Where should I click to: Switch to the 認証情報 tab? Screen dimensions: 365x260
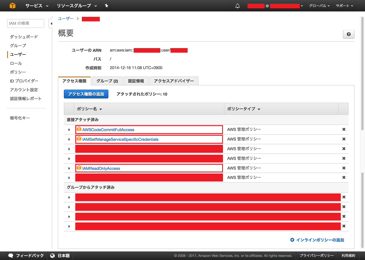pos(136,81)
